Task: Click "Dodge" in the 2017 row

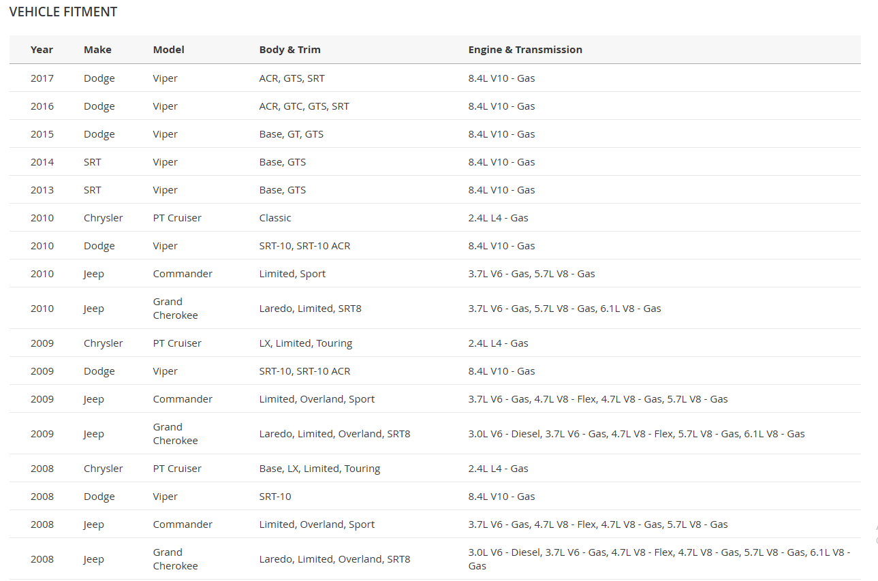Action: click(99, 78)
